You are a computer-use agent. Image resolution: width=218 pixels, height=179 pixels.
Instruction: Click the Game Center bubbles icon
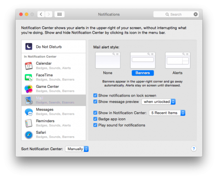point(28,89)
